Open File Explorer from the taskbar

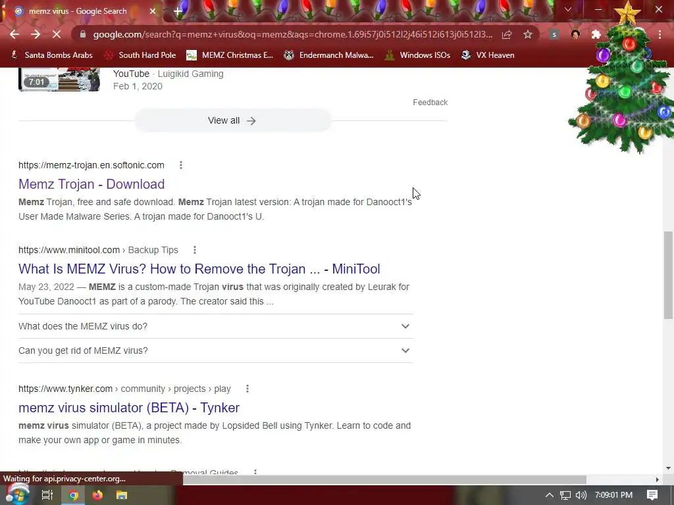point(122,495)
